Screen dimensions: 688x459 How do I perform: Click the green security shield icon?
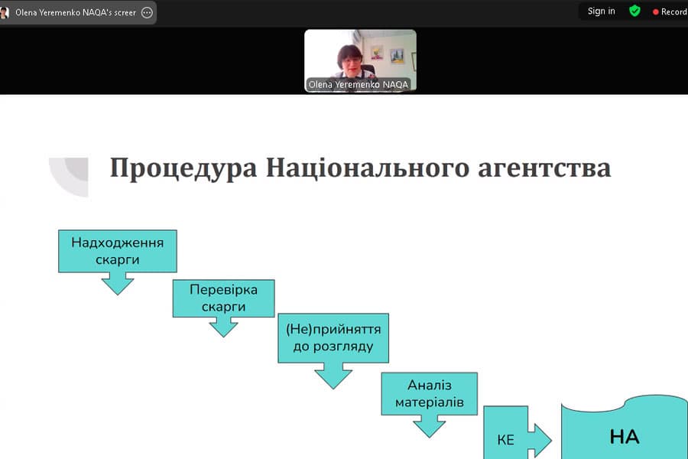[634, 11]
